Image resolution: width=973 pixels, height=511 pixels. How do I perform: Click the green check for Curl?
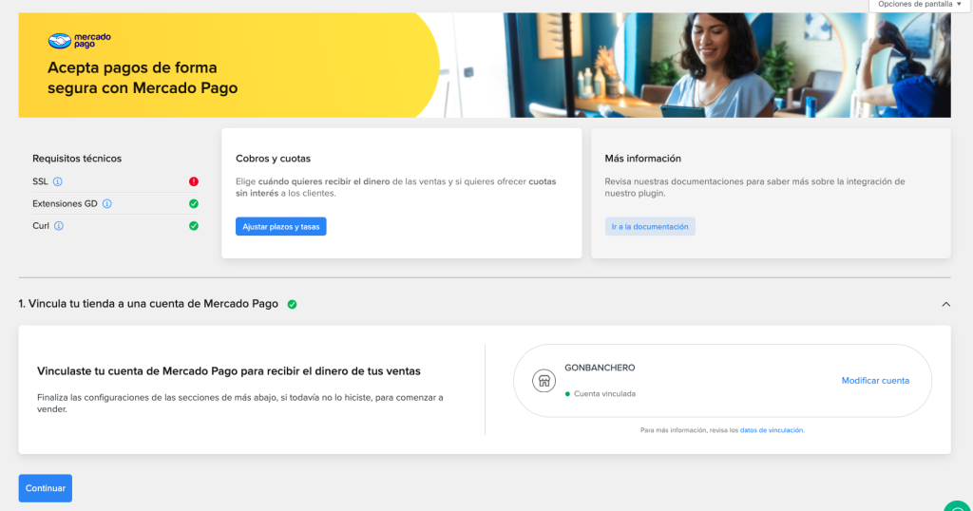193,226
